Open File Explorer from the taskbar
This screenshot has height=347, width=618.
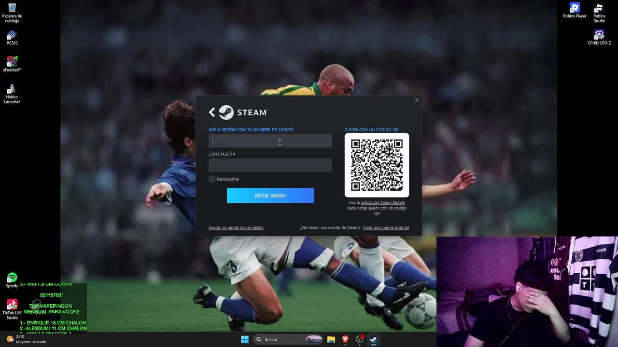tap(331, 339)
